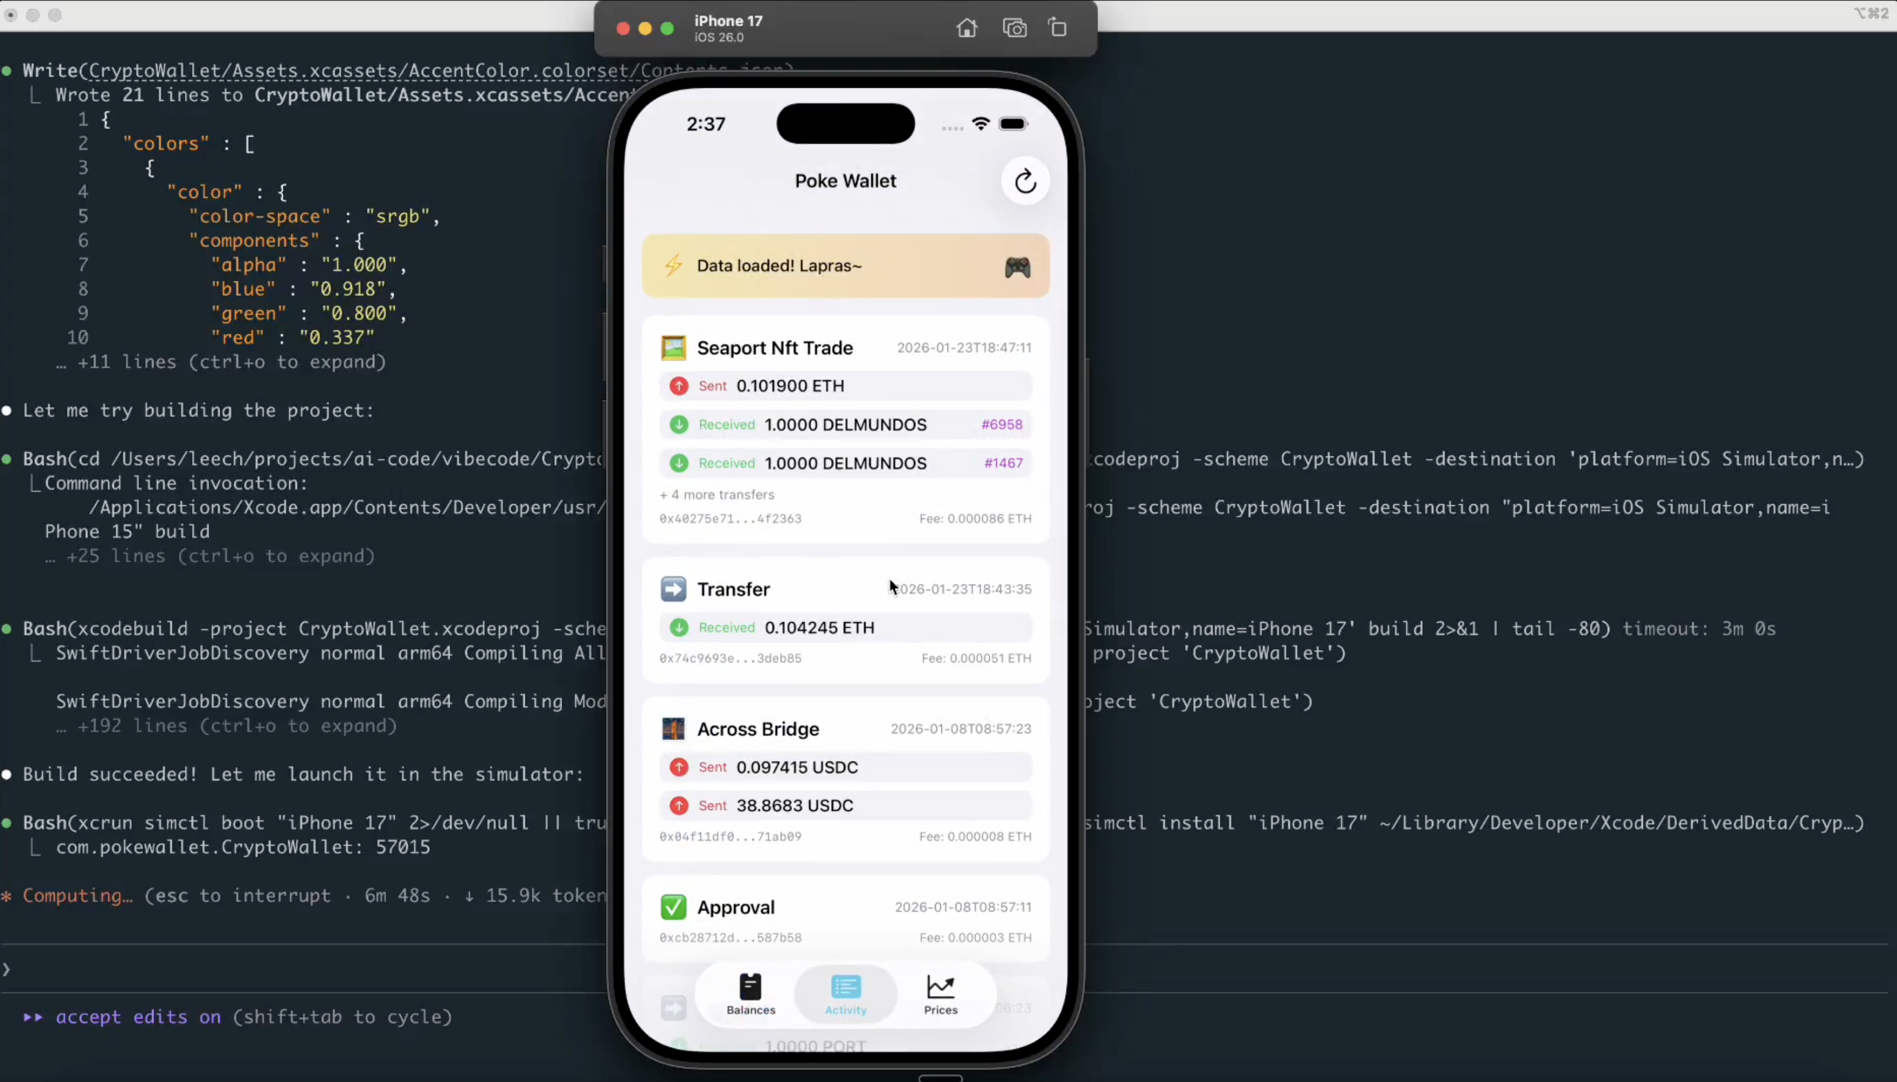Tap the Across Bridge transaction icon

(673, 729)
